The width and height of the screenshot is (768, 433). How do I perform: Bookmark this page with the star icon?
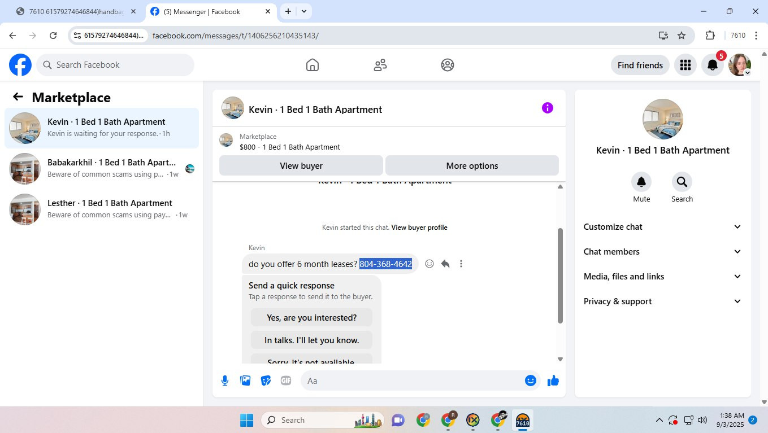coord(682,36)
